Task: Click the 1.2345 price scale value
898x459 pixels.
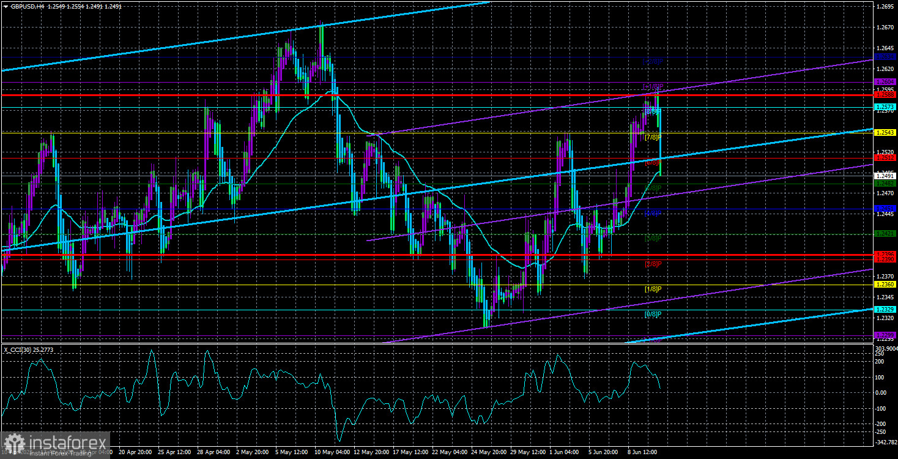Action: point(885,297)
